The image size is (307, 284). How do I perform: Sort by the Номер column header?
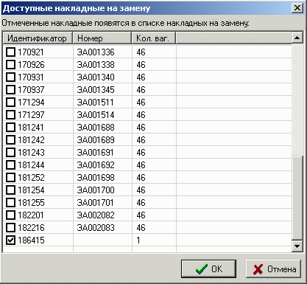click(x=102, y=38)
